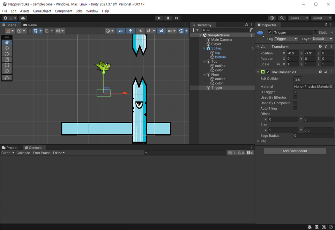Image resolution: width=335 pixels, height=230 pixels.
Task: Select Main Camera in Hierarchy
Action: click(221, 40)
